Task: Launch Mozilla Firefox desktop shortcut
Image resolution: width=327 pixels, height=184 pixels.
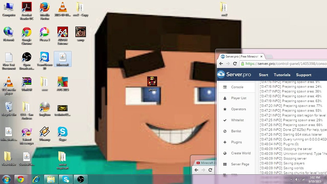Action: tap(45, 11)
